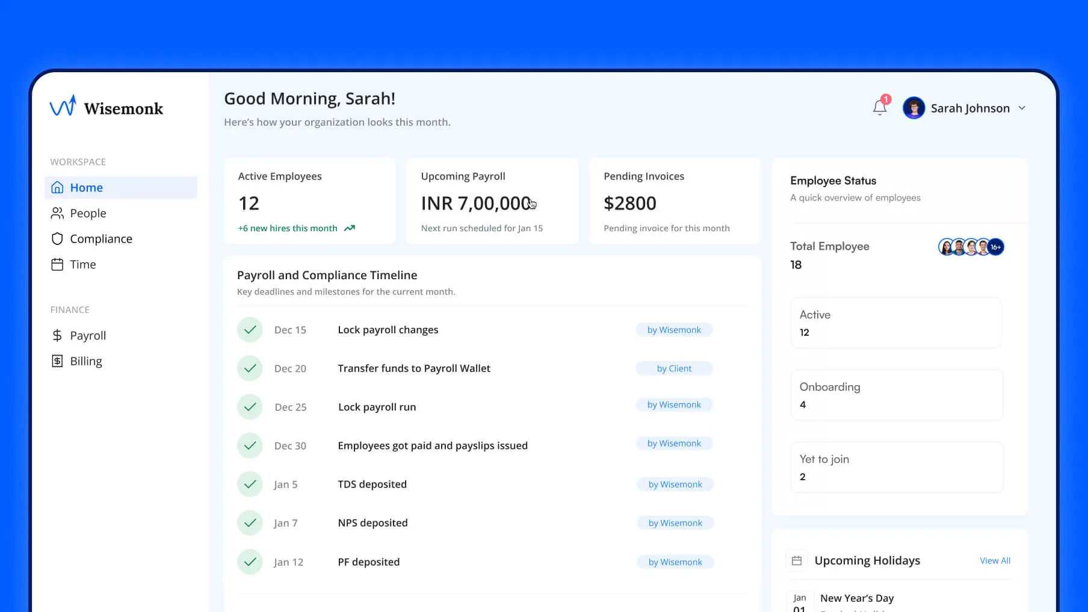Click Sarah Johnson's profile avatar

[913, 108]
